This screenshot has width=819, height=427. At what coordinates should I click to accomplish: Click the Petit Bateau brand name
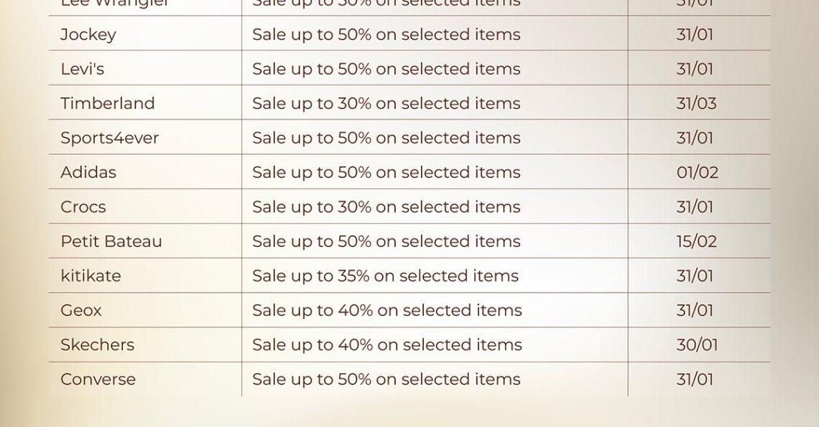111,241
